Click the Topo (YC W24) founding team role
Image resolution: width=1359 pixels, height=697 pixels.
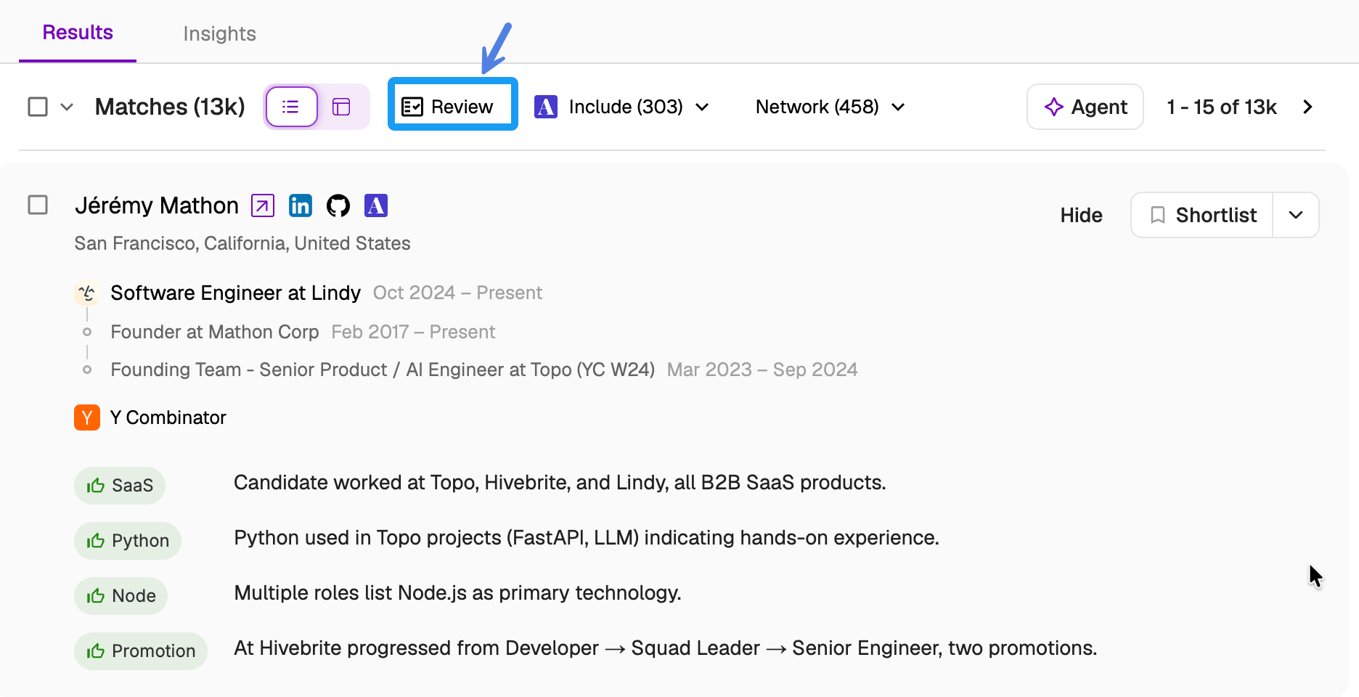(x=383, y=370)
